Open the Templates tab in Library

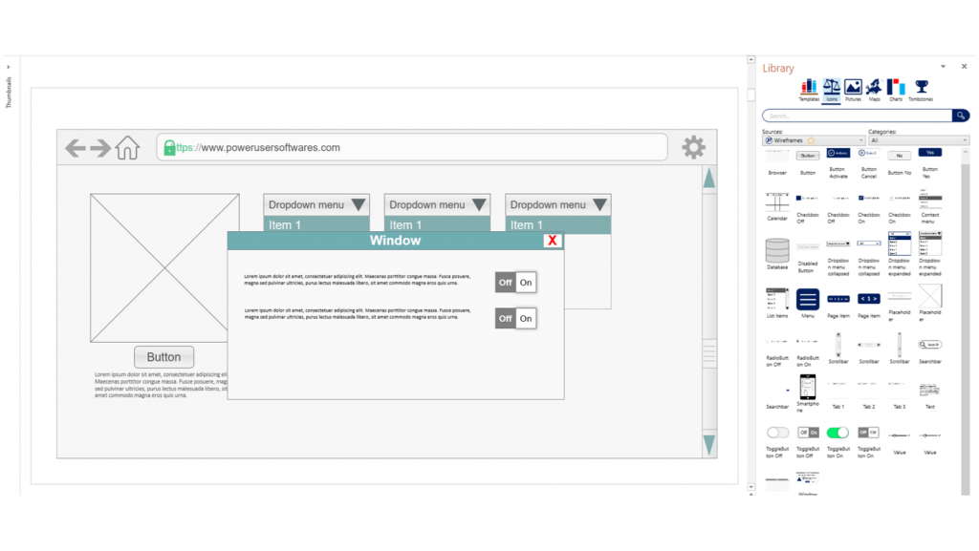coord(809,90)
